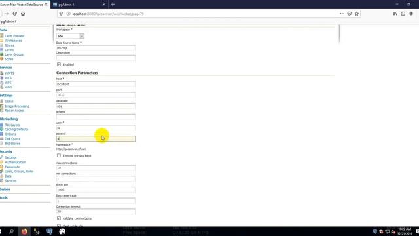Reload the page with the refresh icon
This screenshot has height=236, width=419.
[x=14, y=14]
